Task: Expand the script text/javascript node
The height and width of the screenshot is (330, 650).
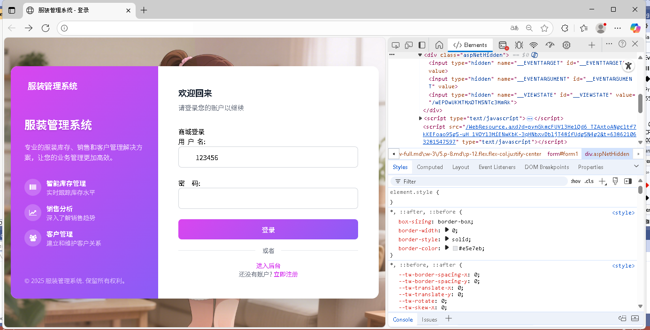Action: pyautogui.click(x=421, y=118)
